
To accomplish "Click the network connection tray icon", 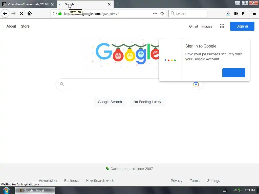I will pyautogui.click(x=235, y=190).
